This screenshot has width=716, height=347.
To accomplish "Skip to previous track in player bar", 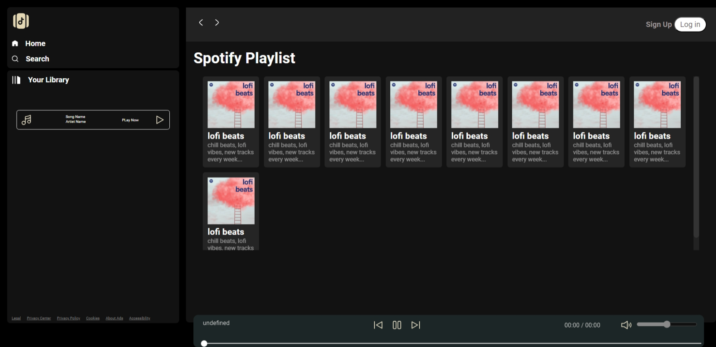I will [x=378, y=325].
